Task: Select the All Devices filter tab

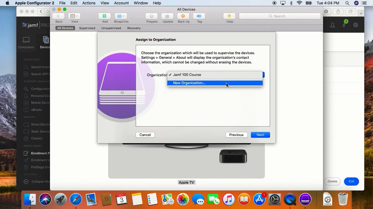Action: [x=65, y=28]
